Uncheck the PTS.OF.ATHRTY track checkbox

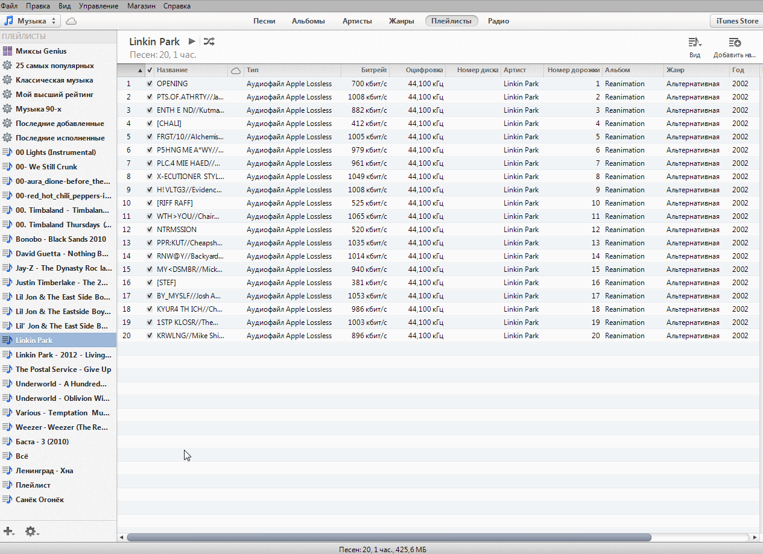pos(150,97)
